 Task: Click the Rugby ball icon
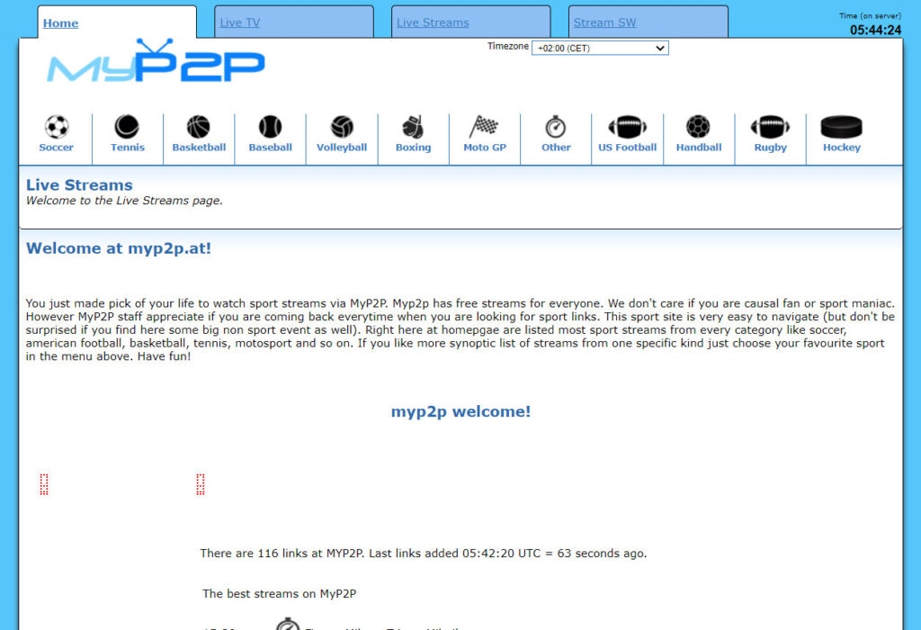[x=770, y=127]
